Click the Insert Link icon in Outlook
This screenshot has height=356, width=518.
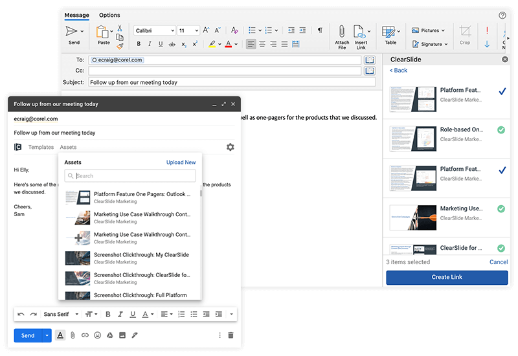coord(359,32)
